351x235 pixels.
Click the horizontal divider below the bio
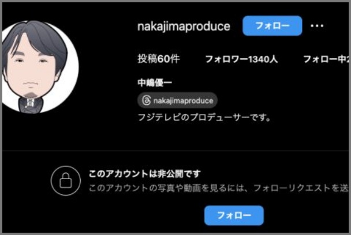tap(175, 151)
